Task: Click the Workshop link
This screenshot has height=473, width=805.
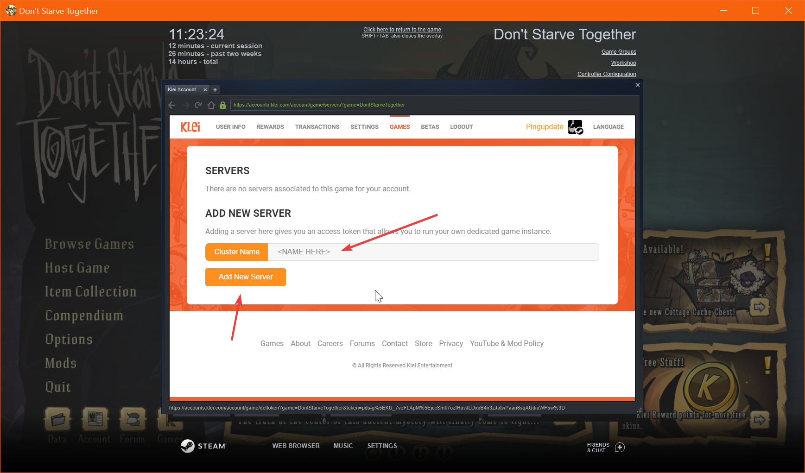Action: pos(623,63)
